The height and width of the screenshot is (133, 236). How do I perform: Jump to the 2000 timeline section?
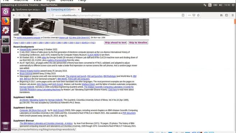pos(71,43)
